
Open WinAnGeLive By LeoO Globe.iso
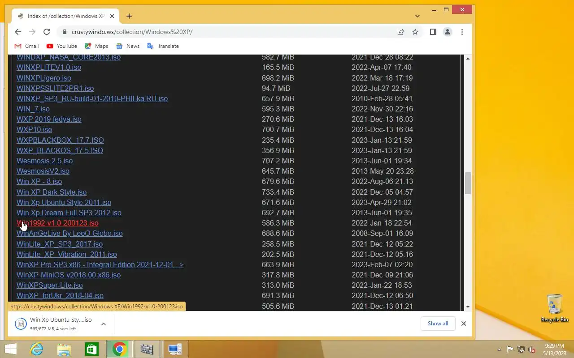70,234
